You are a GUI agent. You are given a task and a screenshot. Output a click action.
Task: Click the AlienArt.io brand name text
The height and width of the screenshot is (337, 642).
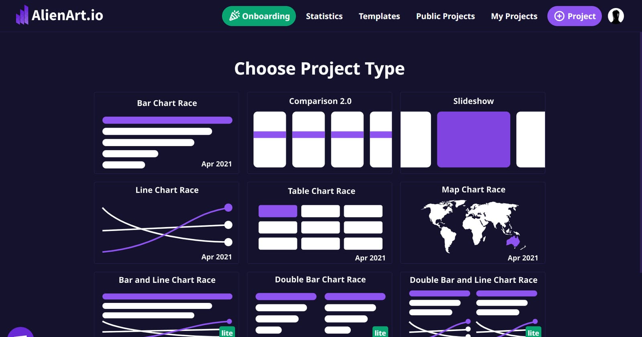(x=67, y=15)
